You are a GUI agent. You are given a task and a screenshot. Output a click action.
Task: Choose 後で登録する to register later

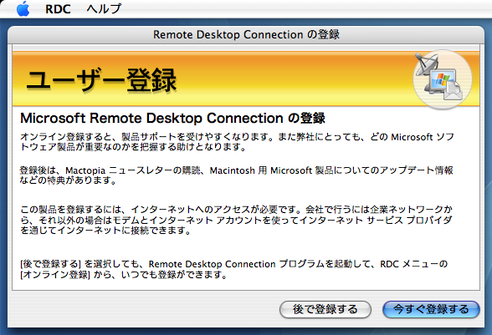325,309
